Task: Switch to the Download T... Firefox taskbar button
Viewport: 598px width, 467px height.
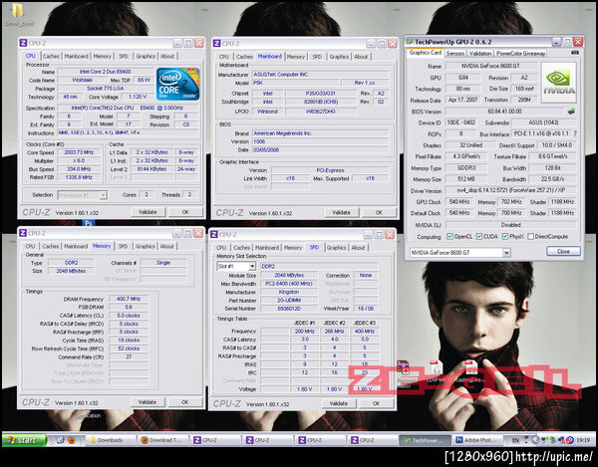Action: click(162, 440)
